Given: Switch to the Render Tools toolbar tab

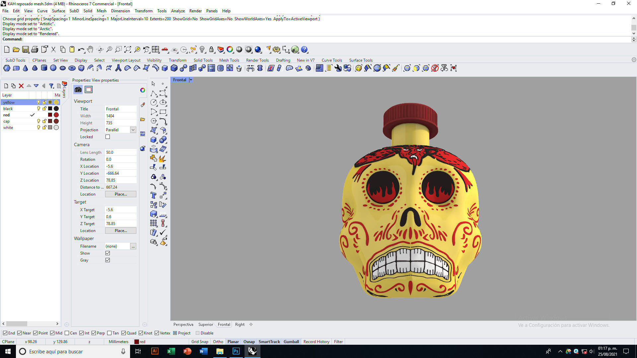Looking at the screenshot, I should (257, 60).
